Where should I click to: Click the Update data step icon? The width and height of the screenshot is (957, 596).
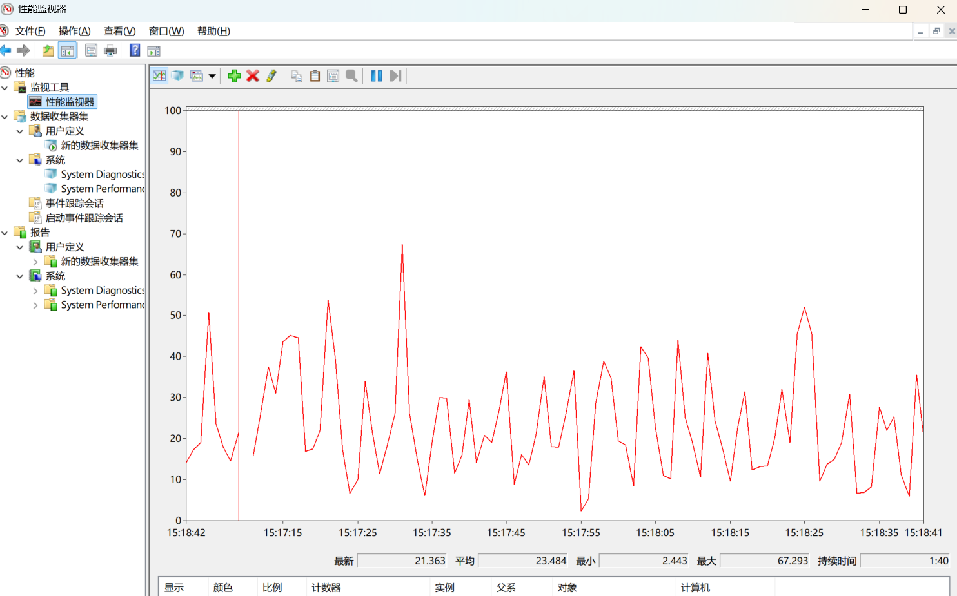click(395, 76)
